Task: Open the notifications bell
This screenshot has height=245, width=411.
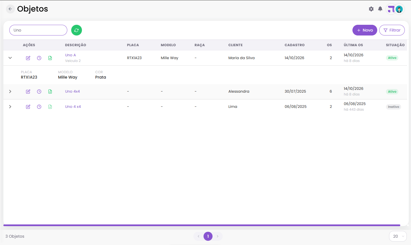Action: (380, 9)
